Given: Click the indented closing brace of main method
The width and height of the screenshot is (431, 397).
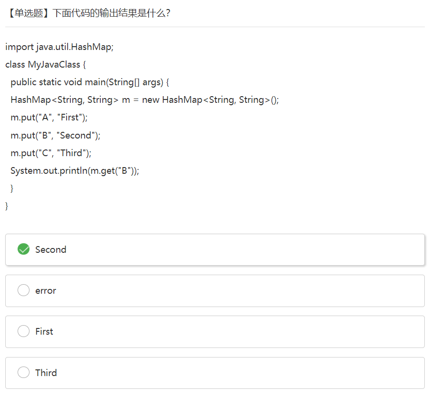Looking at the screenshot, I should tap(12, 189).
